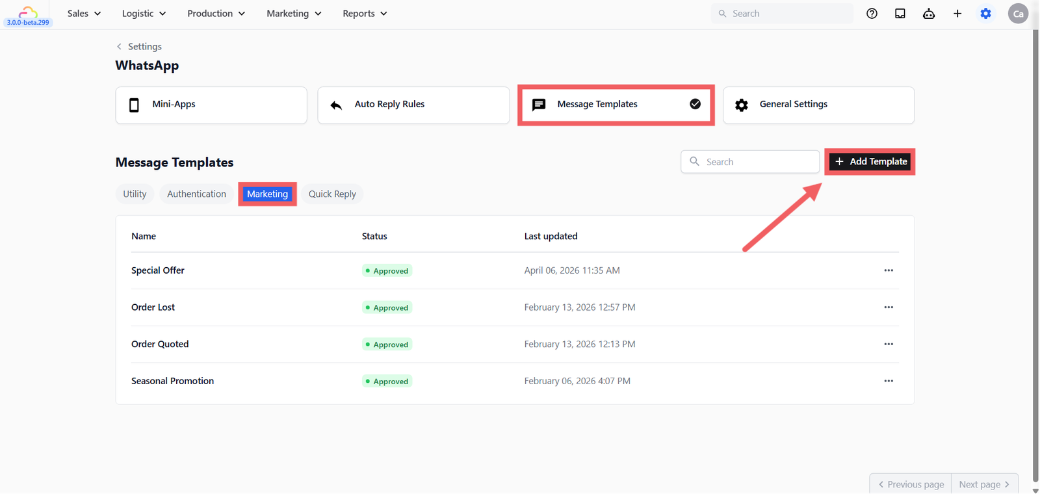Click the Approved badge for Special Offer
Screen dimensions: 1040x494
tap(387, 271)
